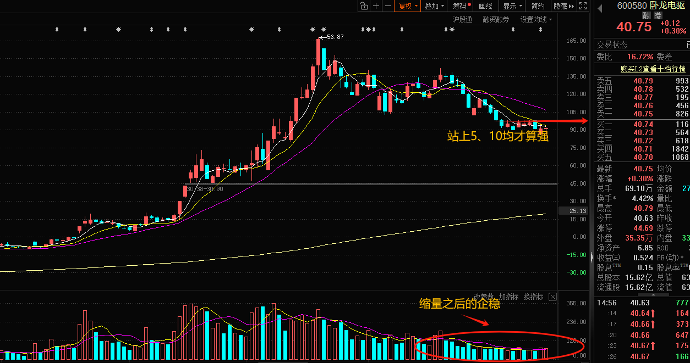The image size is (690, 363).
Task: Click the 14:56 trade tick row
Action: 642,303
